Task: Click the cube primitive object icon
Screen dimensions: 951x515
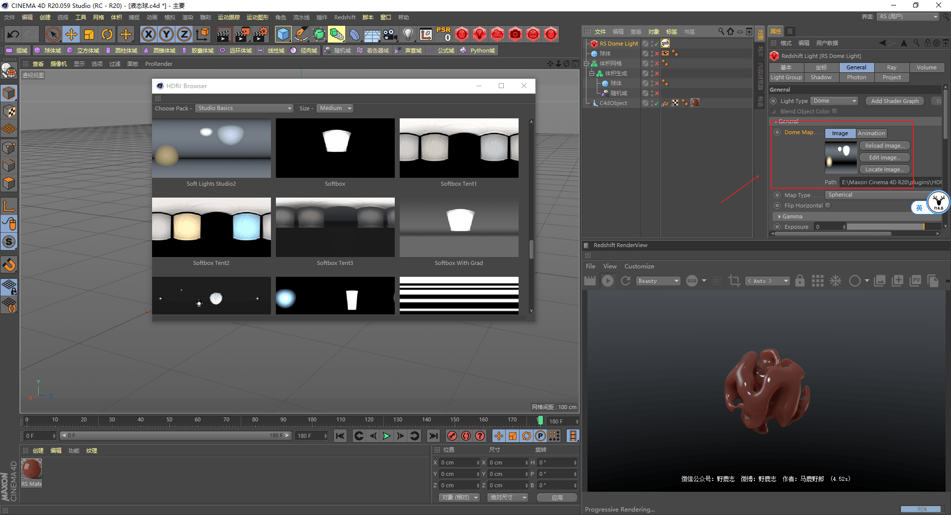Action: [283, 34]
